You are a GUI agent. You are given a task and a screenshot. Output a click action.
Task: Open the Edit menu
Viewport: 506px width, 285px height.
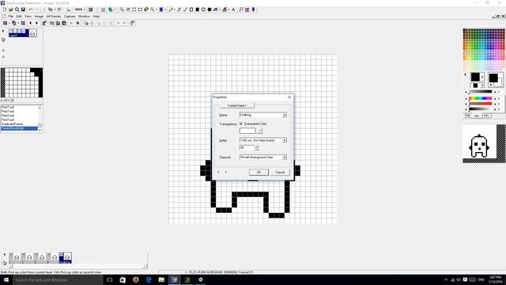point(19,16)
